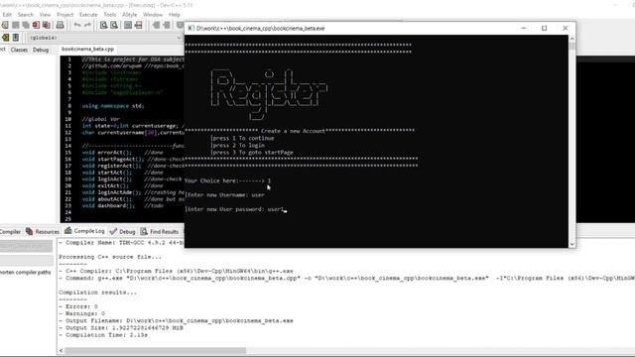Click the console window scroll up arrow
The height and width of the screenshot is (357, 635).
(571, 39)
